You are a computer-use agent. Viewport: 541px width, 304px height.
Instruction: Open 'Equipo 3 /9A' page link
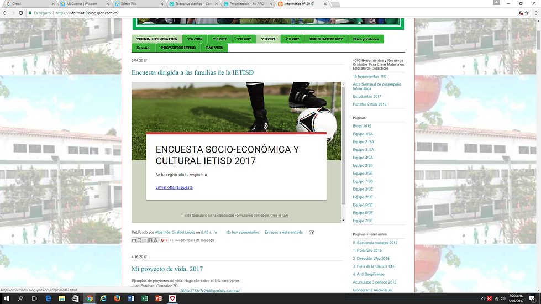coord(363,150)
